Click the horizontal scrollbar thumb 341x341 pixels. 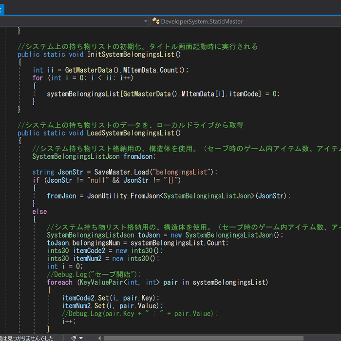click(203, 338)
